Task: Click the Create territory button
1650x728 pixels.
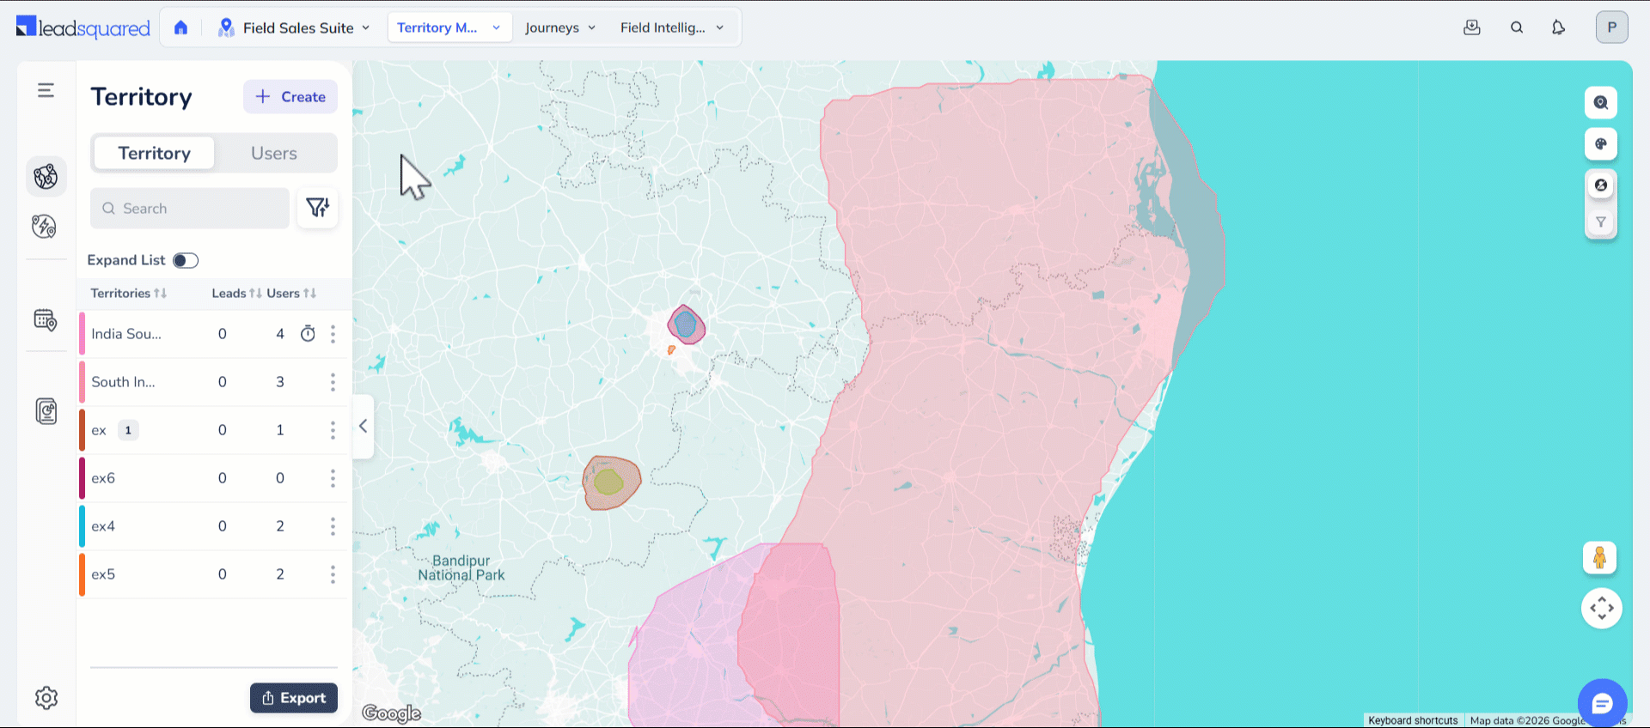Action: [x=290, y=97]
